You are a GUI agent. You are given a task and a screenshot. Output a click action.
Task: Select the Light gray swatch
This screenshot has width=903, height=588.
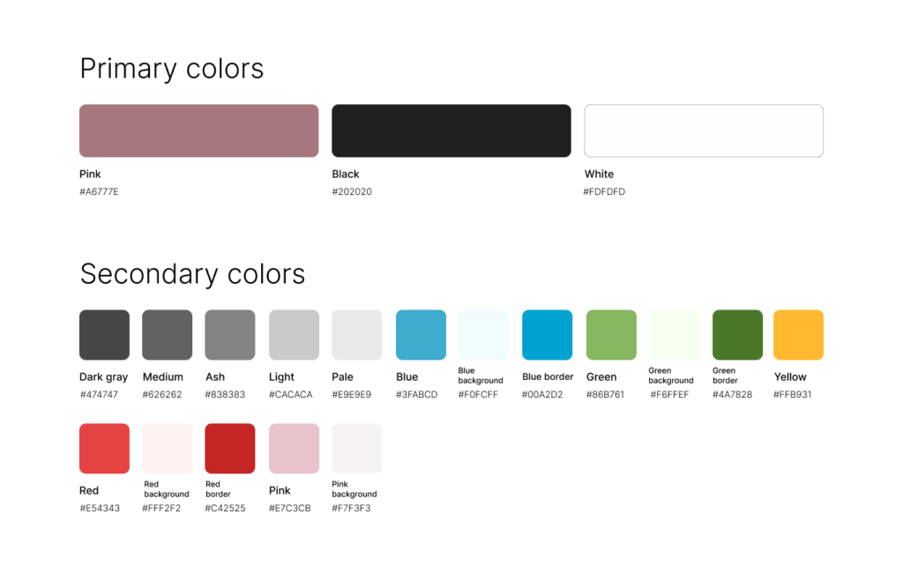(x=294, y=335)
